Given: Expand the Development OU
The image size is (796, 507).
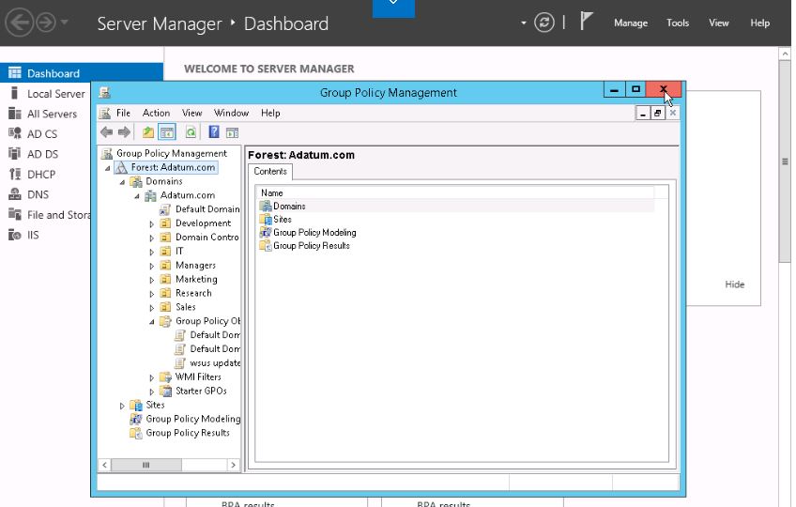Looking at the screenshot, I should 151,224.
